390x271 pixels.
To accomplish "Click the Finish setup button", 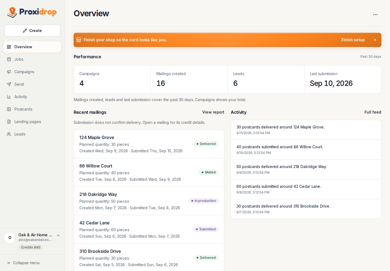I will coord(353,40).
